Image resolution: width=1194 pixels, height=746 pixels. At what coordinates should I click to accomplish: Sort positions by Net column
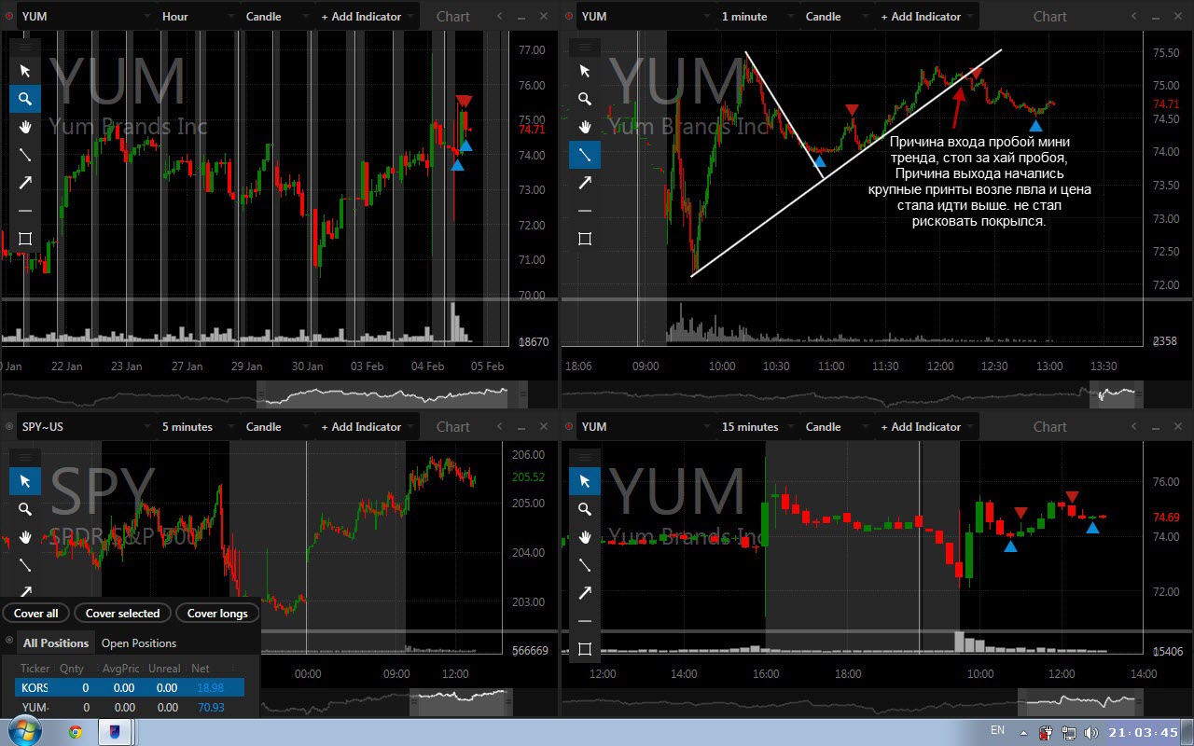point(201,668)
